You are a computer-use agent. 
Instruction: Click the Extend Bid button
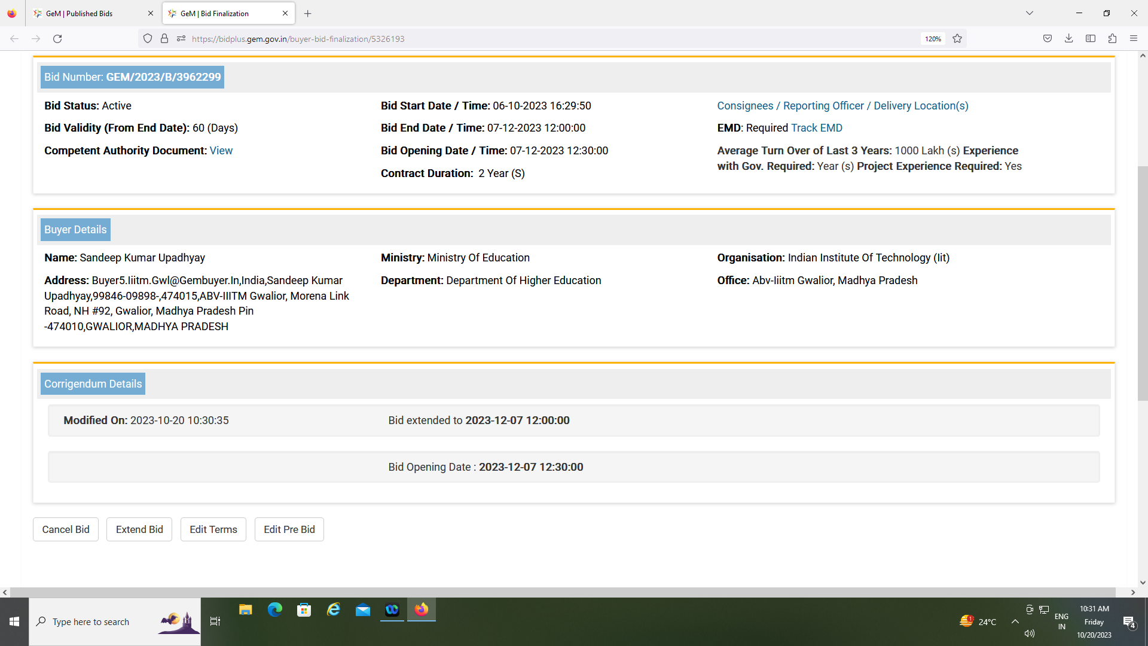click(x=139, y=529)
